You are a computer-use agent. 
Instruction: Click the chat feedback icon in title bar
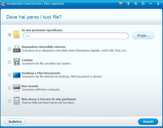[135, 4]
